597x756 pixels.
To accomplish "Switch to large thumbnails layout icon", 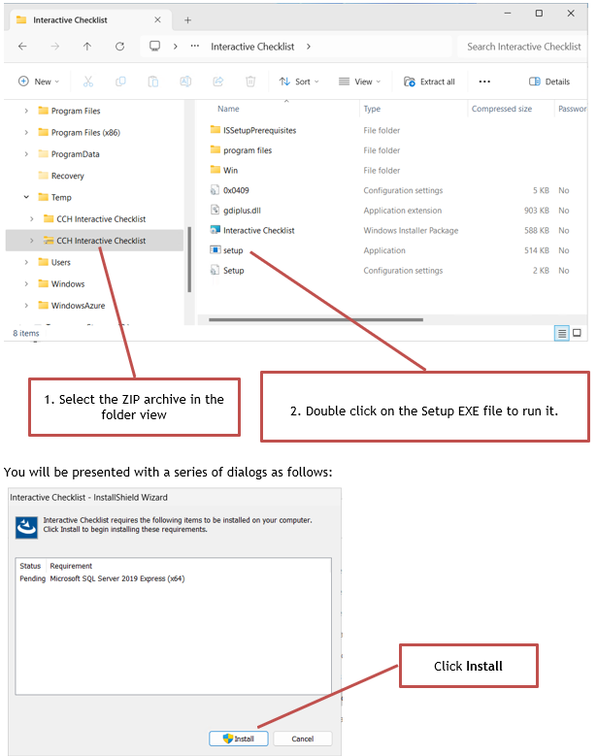I will click(577, 333).
